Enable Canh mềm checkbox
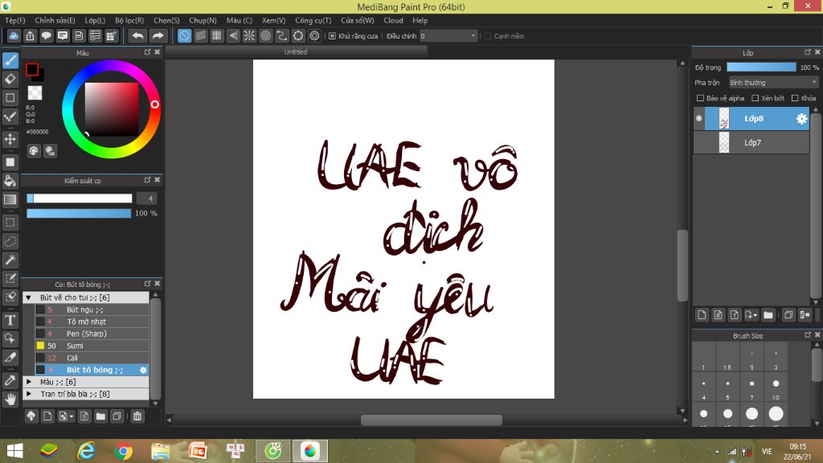This screenshot has width=823, height=463. pos(488,36)
